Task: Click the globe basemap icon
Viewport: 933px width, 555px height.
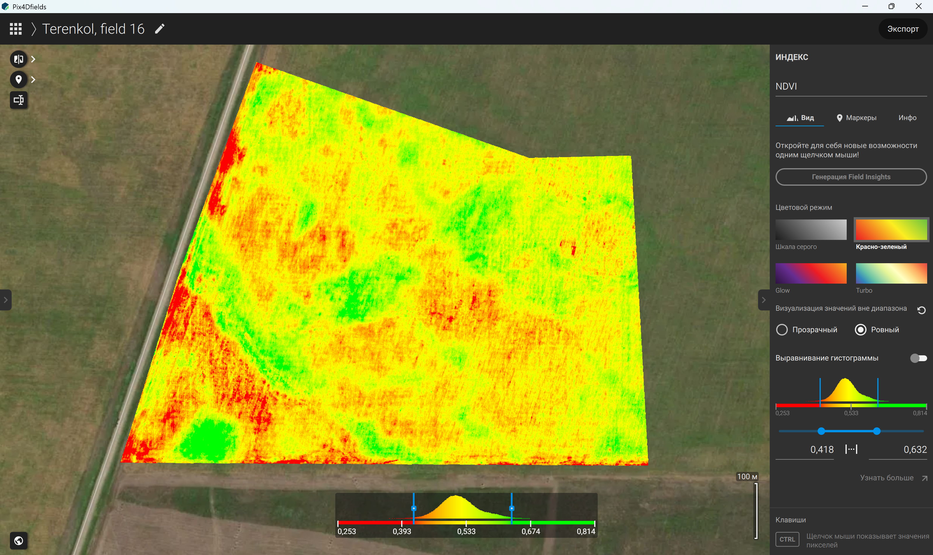Action: (18, 540)
